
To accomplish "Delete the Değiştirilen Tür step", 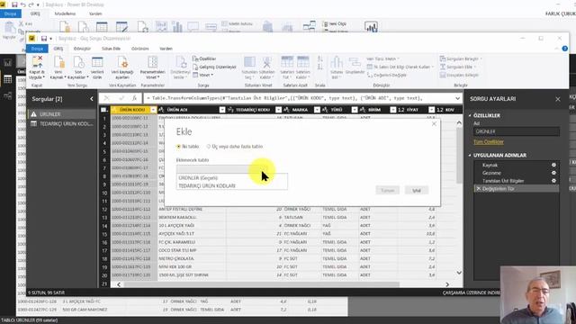I will [x=478, y=188].
